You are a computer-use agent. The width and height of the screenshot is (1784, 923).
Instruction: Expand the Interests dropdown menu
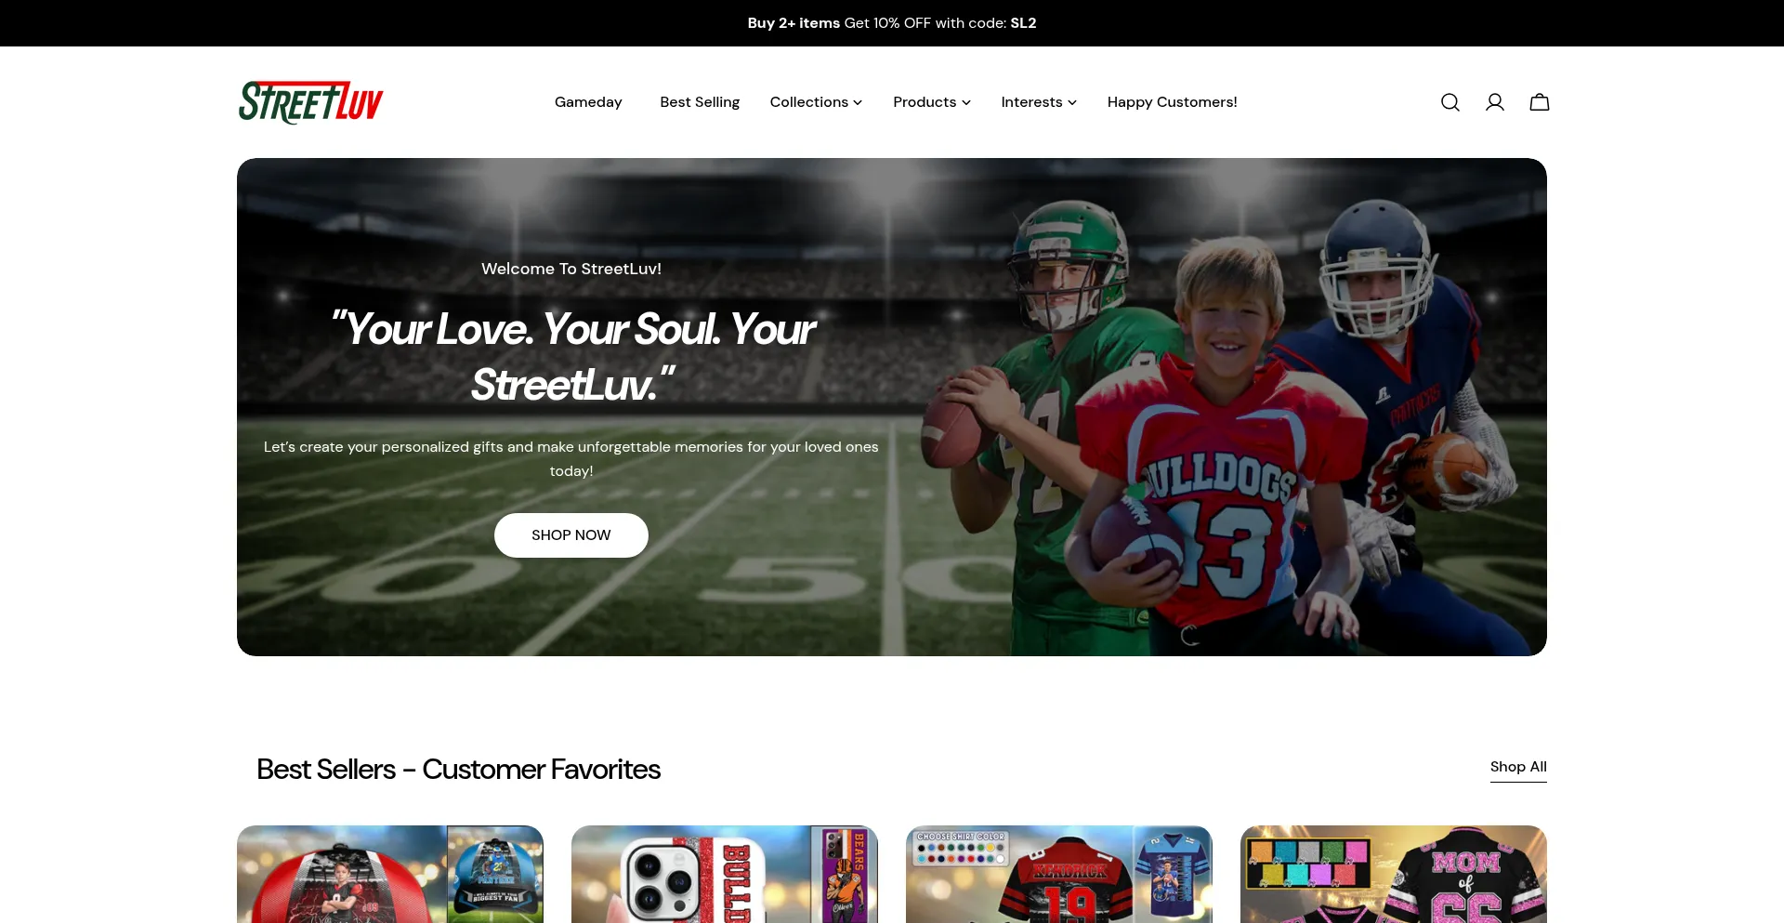point(1039,102)
